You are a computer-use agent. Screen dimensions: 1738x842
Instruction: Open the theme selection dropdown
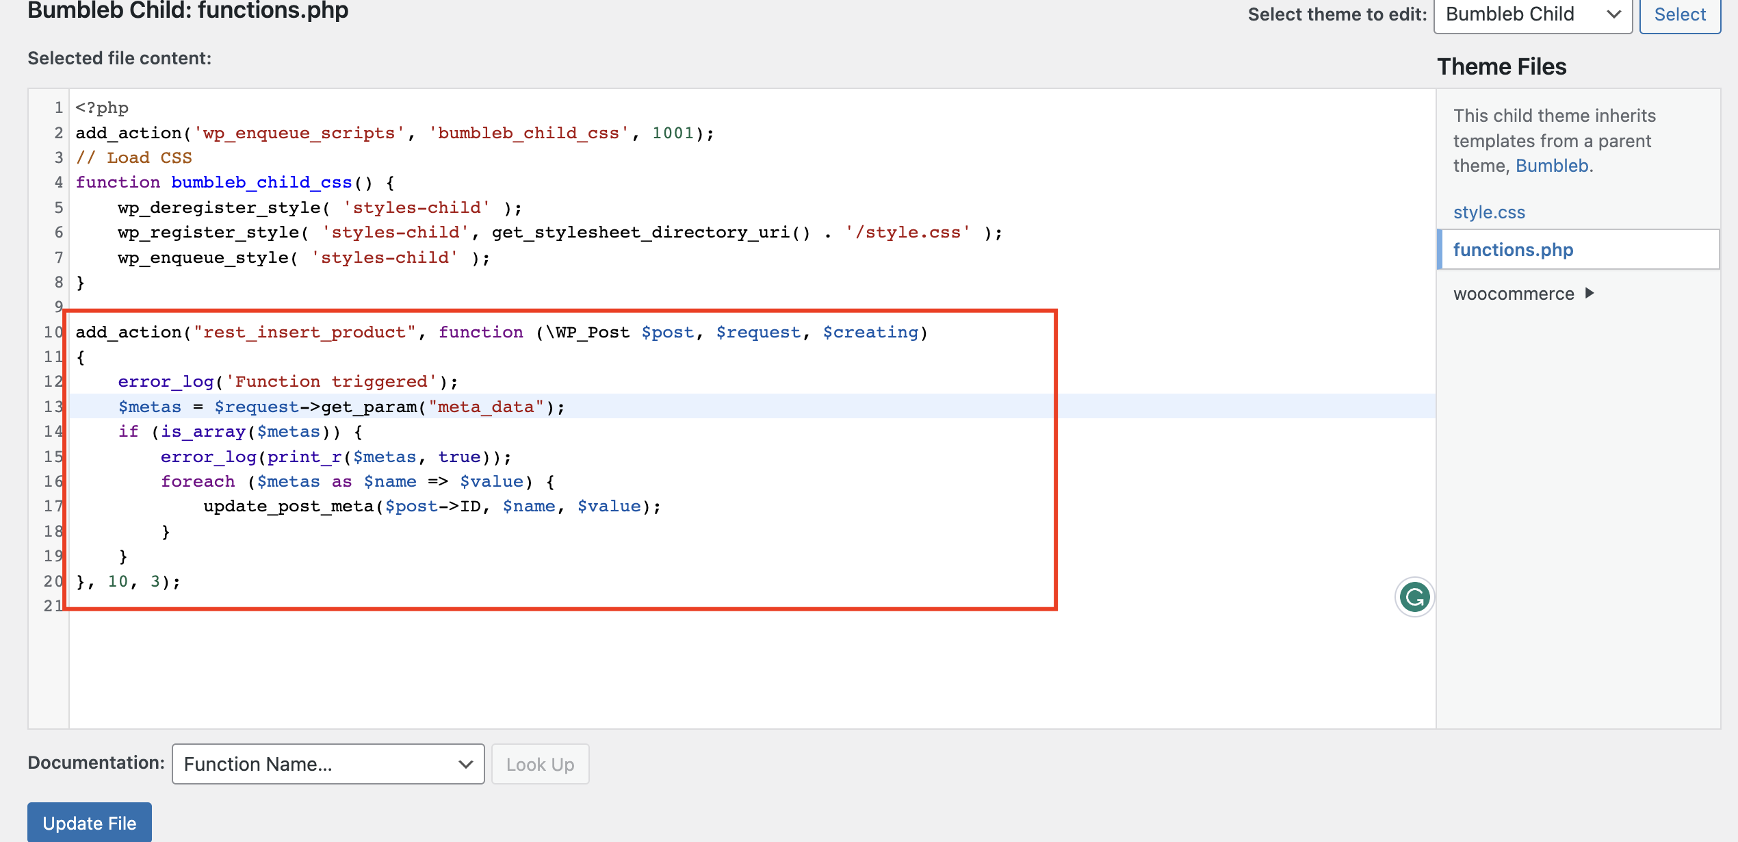1533,14
